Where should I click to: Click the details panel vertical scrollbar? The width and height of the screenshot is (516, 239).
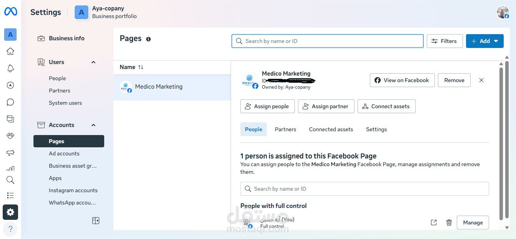coord(501,144)
